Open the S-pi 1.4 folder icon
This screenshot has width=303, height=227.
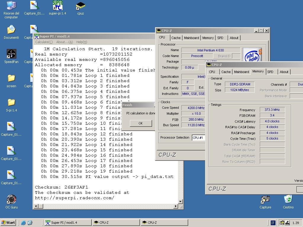[11, 105]
